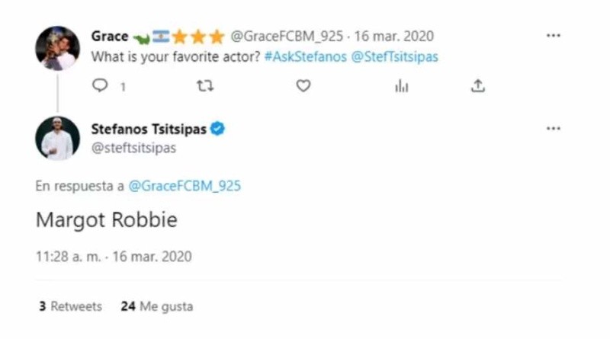Like Grace's tweet with the heart icon
610x339 pixels.
point(303,86)
